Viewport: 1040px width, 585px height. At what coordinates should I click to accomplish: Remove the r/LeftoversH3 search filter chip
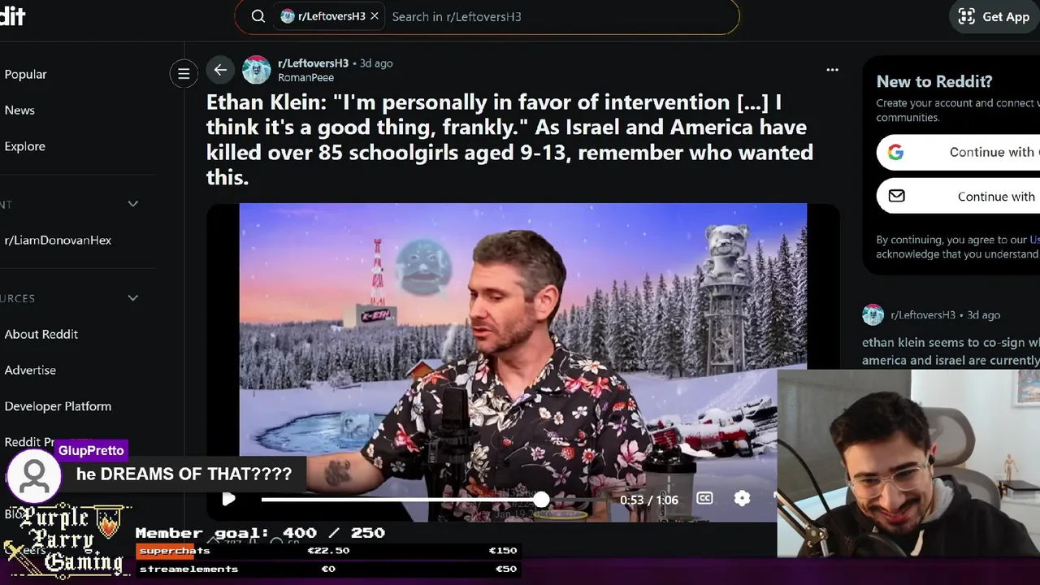pos(375,16)
